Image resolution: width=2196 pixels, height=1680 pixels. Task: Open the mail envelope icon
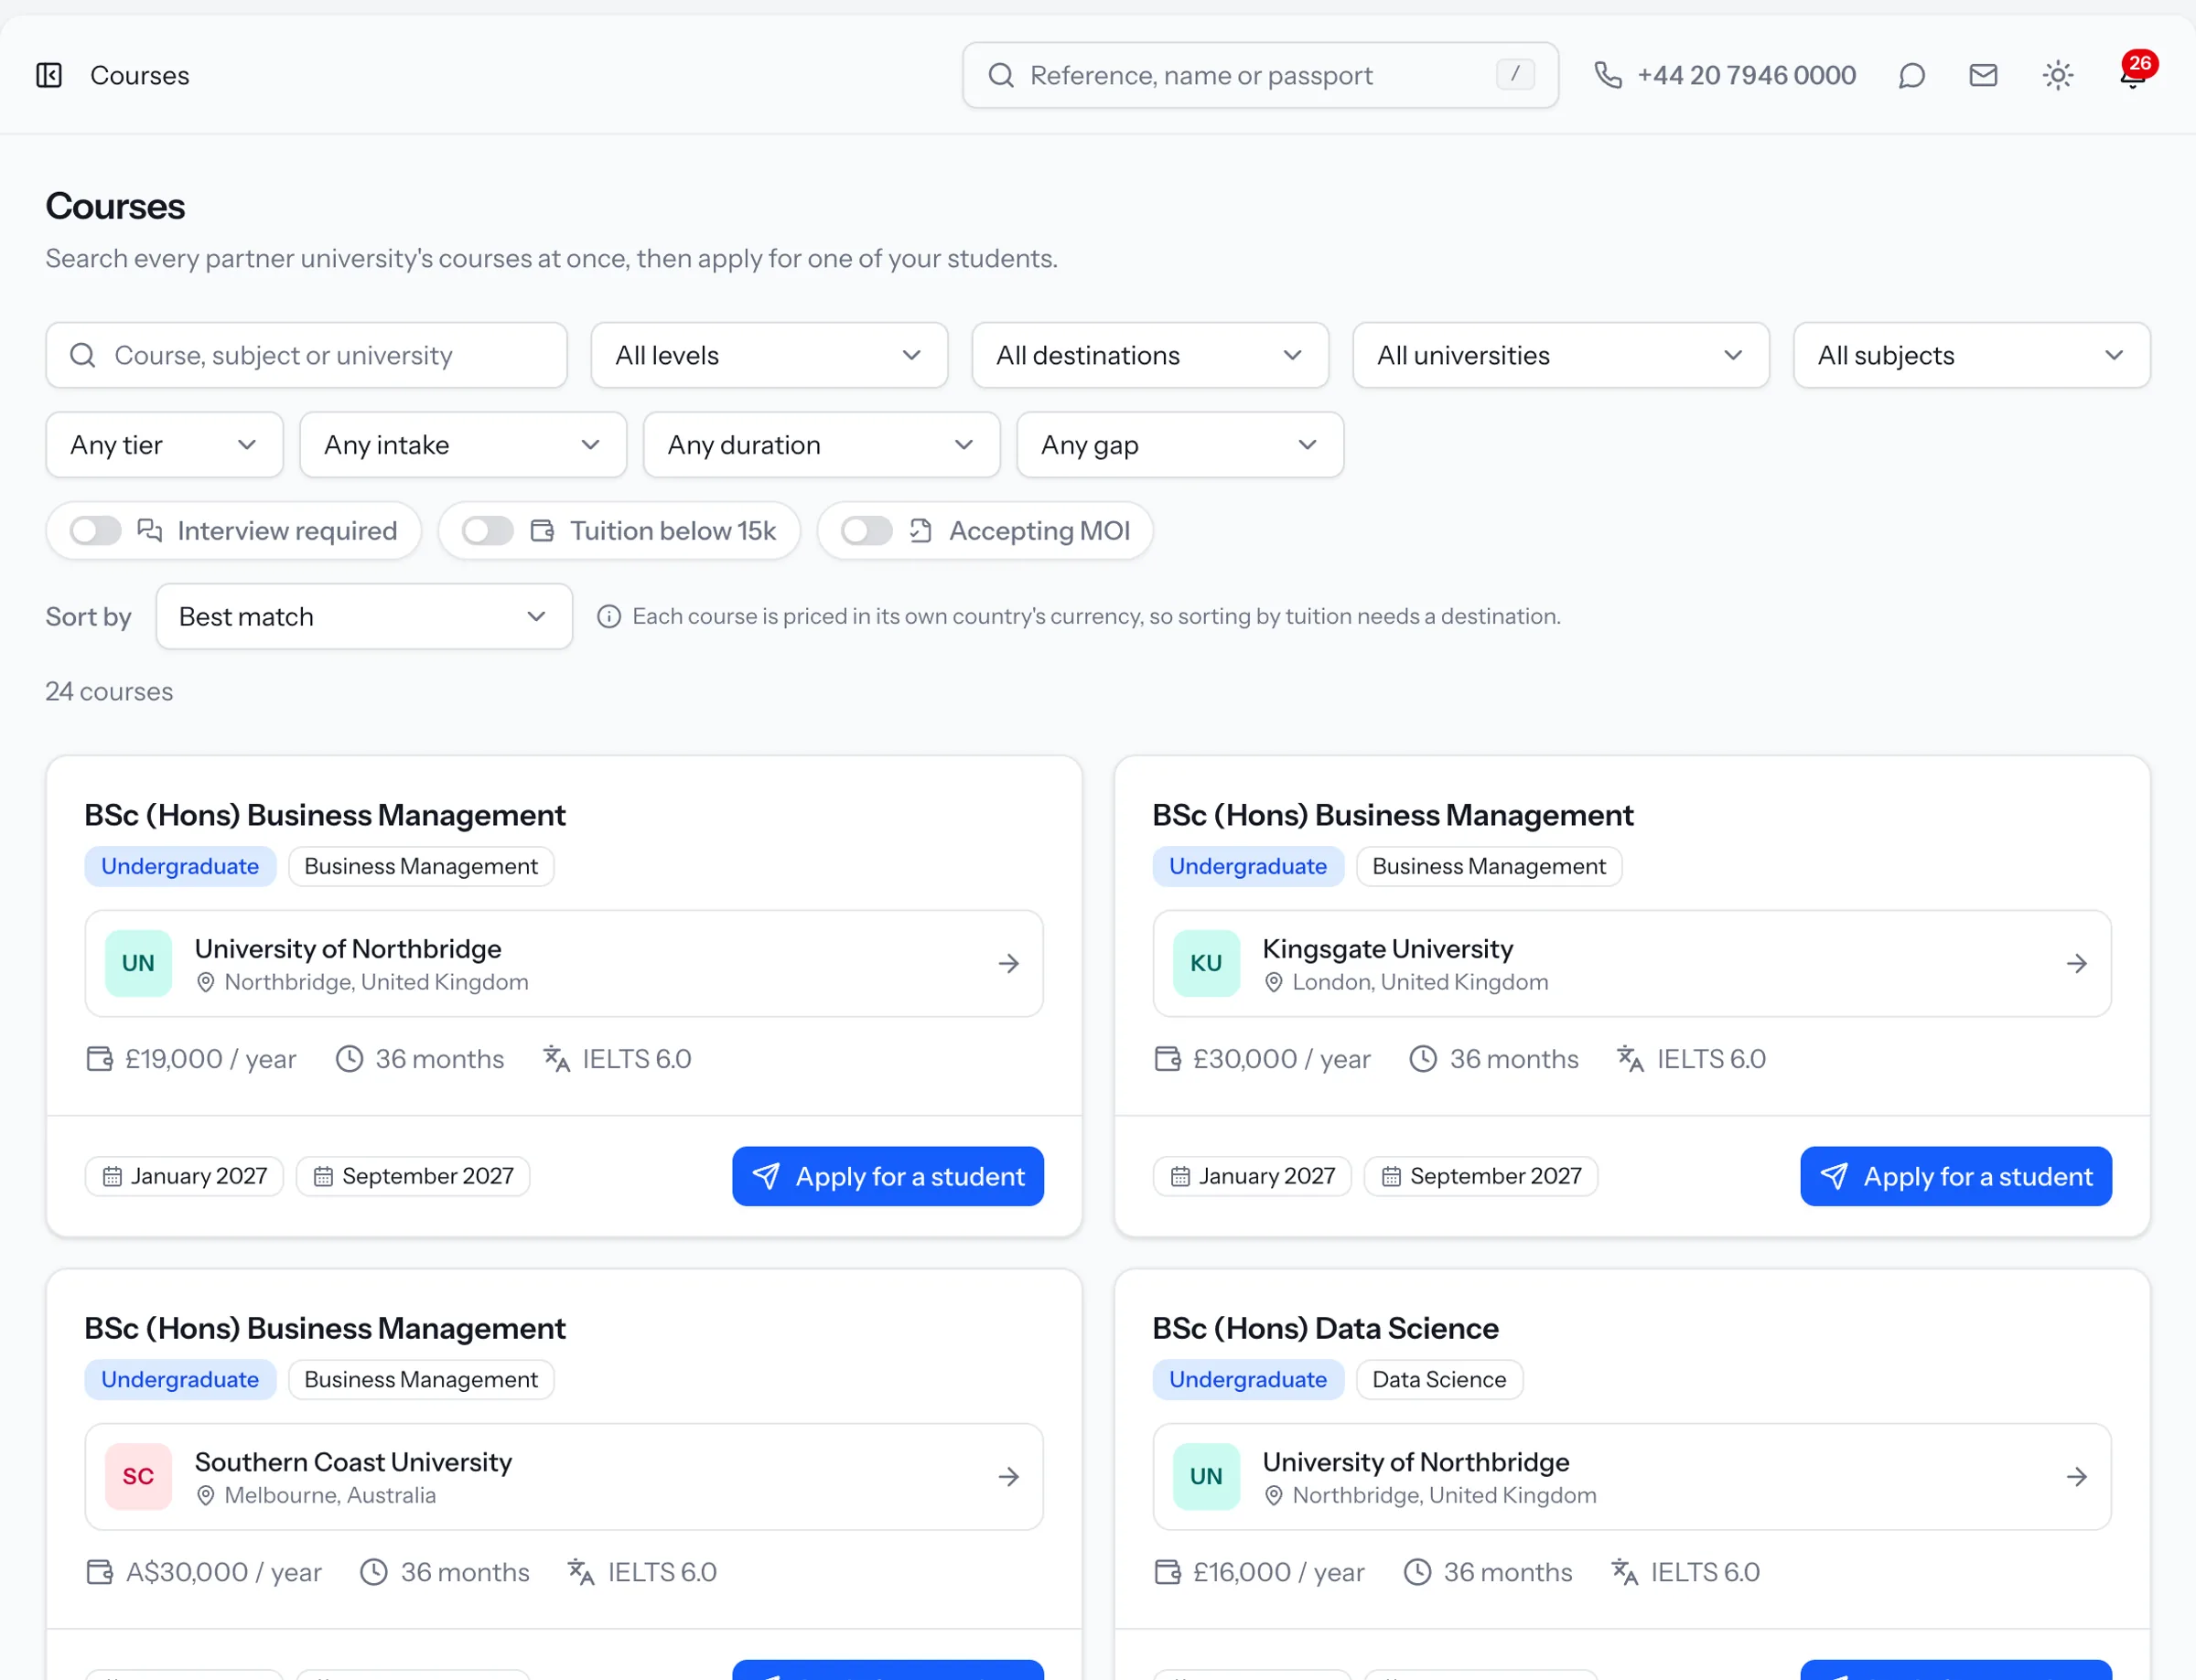(1983, 75)
